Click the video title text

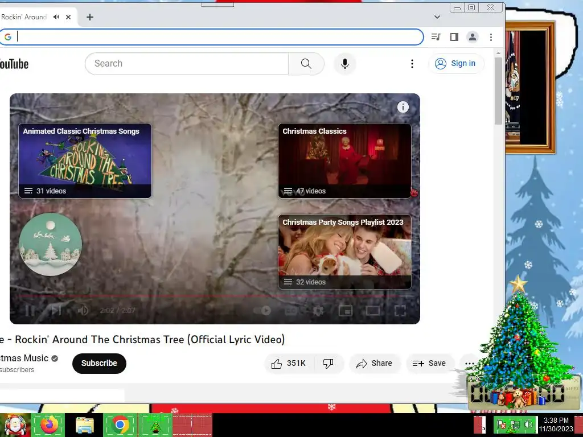[142, 339]
